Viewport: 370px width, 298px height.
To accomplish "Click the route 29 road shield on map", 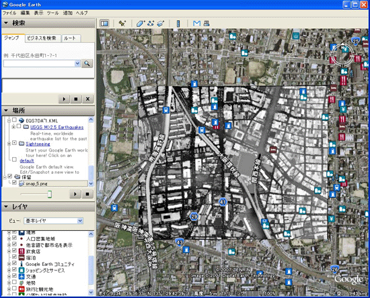I will pyautogui.click(x=194, y=217).
